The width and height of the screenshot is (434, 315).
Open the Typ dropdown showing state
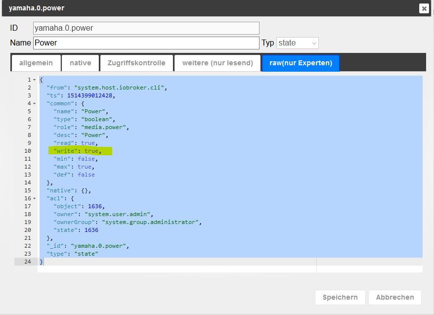[298, 43]
